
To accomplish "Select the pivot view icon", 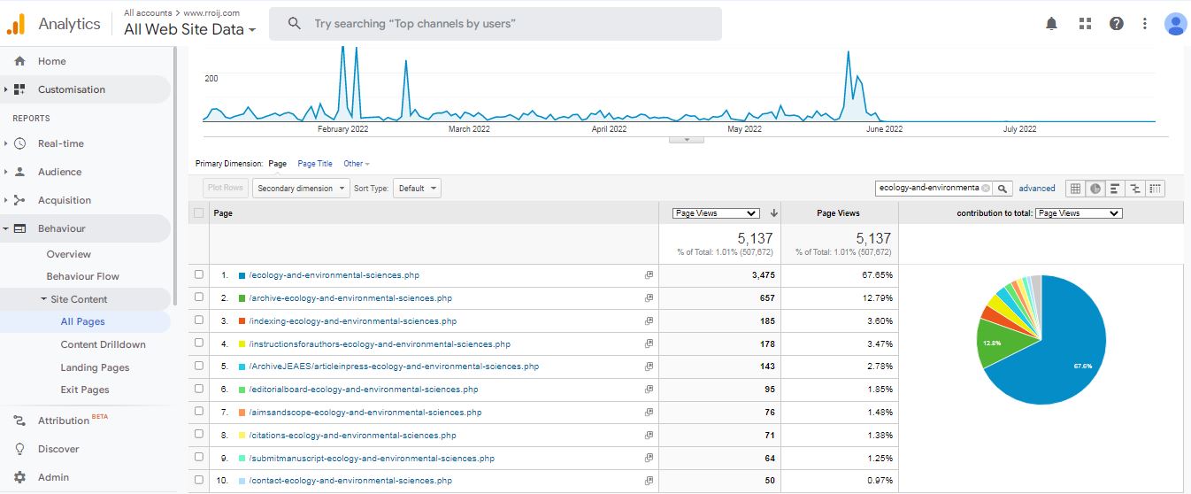I will click(x=1155, y=189).
